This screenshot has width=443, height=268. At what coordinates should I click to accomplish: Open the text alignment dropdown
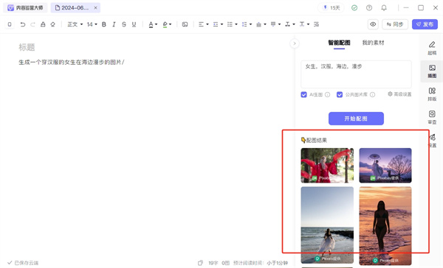pyautogui.click(x=204, y=24)
